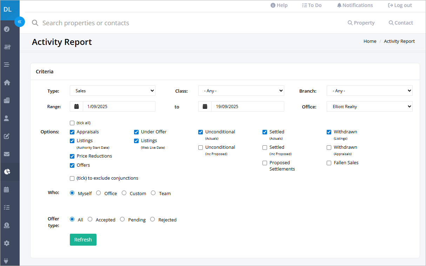Check the (tick all) checkbox
426x266 pixels.
[72, 123]
